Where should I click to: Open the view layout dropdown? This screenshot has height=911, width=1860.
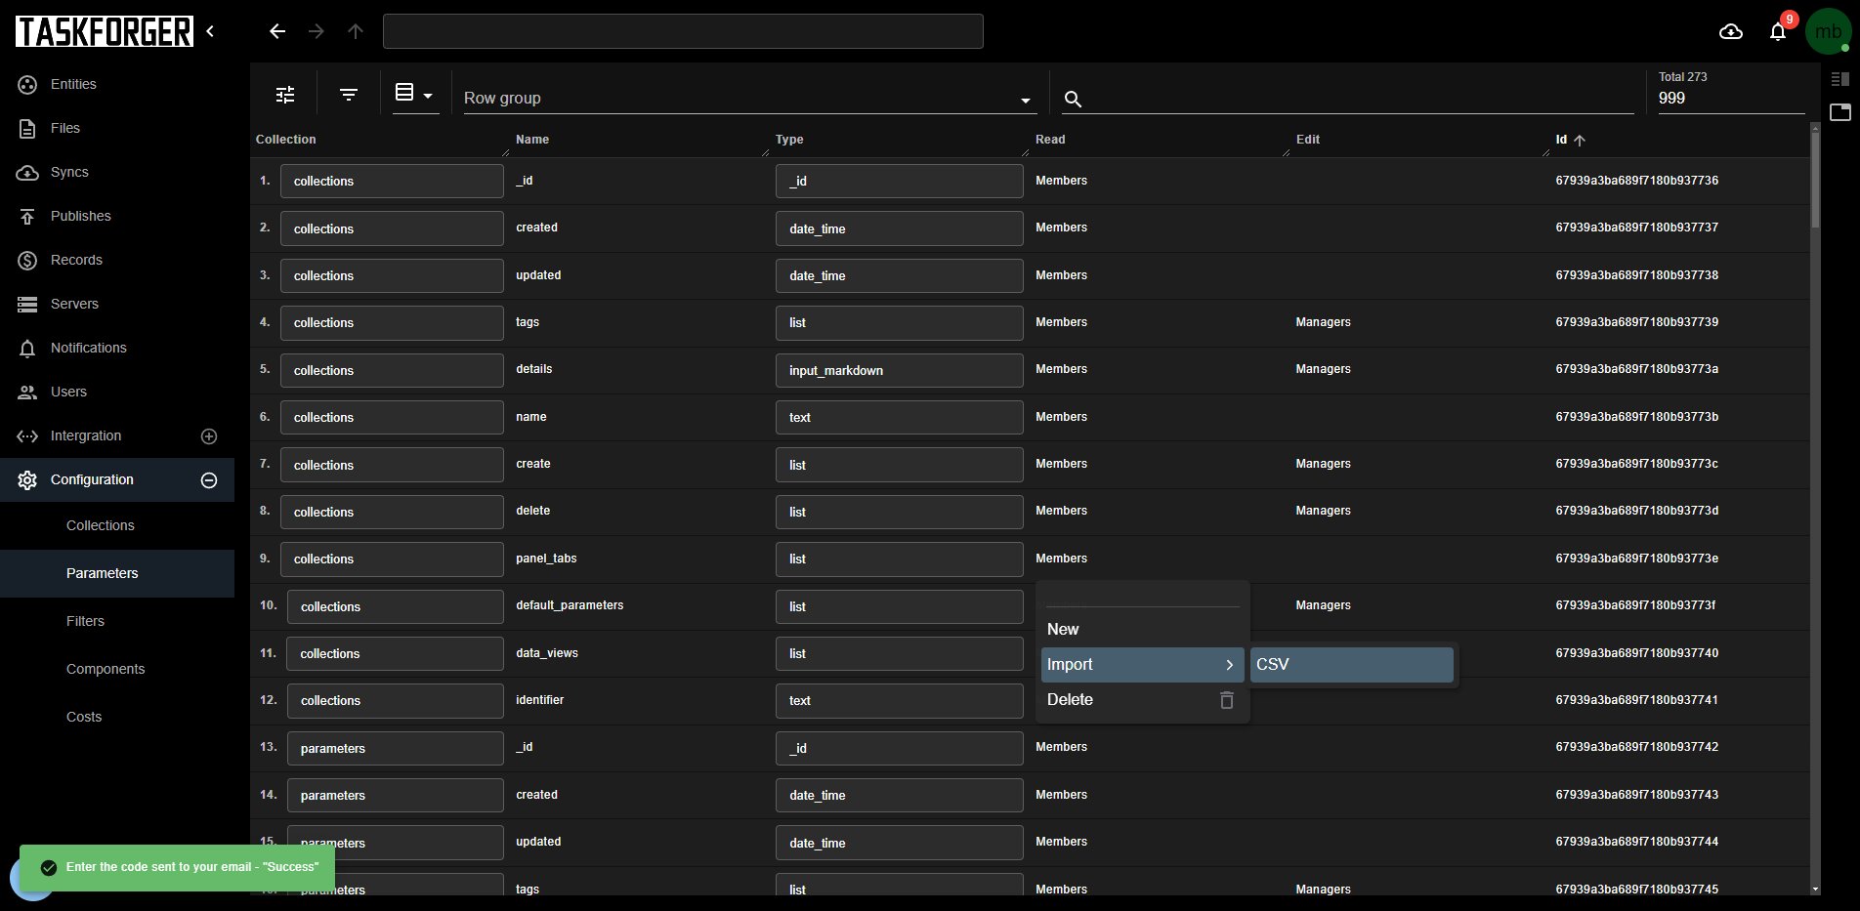click(415, 95)
